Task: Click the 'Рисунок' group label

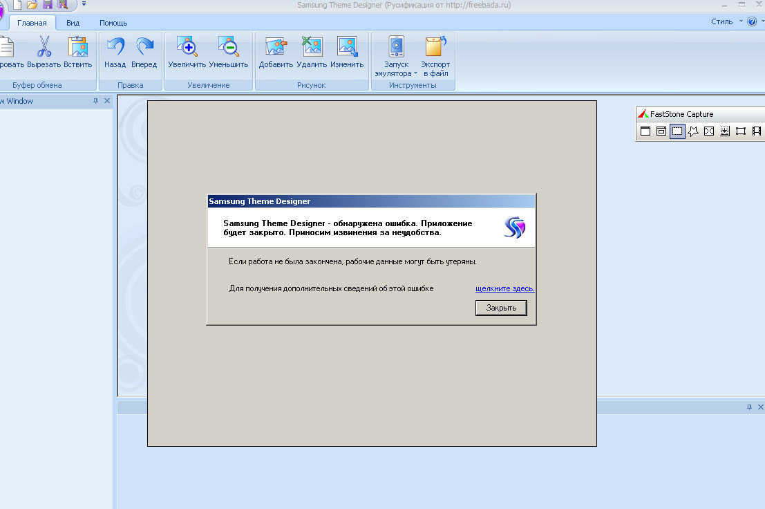Action: tap(311, 85)
